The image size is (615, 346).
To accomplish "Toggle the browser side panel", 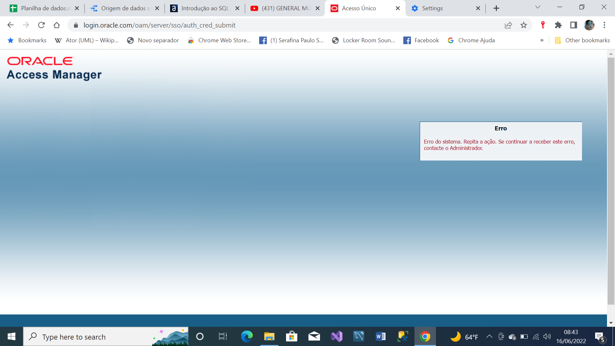I will click(x=574, y=25).
